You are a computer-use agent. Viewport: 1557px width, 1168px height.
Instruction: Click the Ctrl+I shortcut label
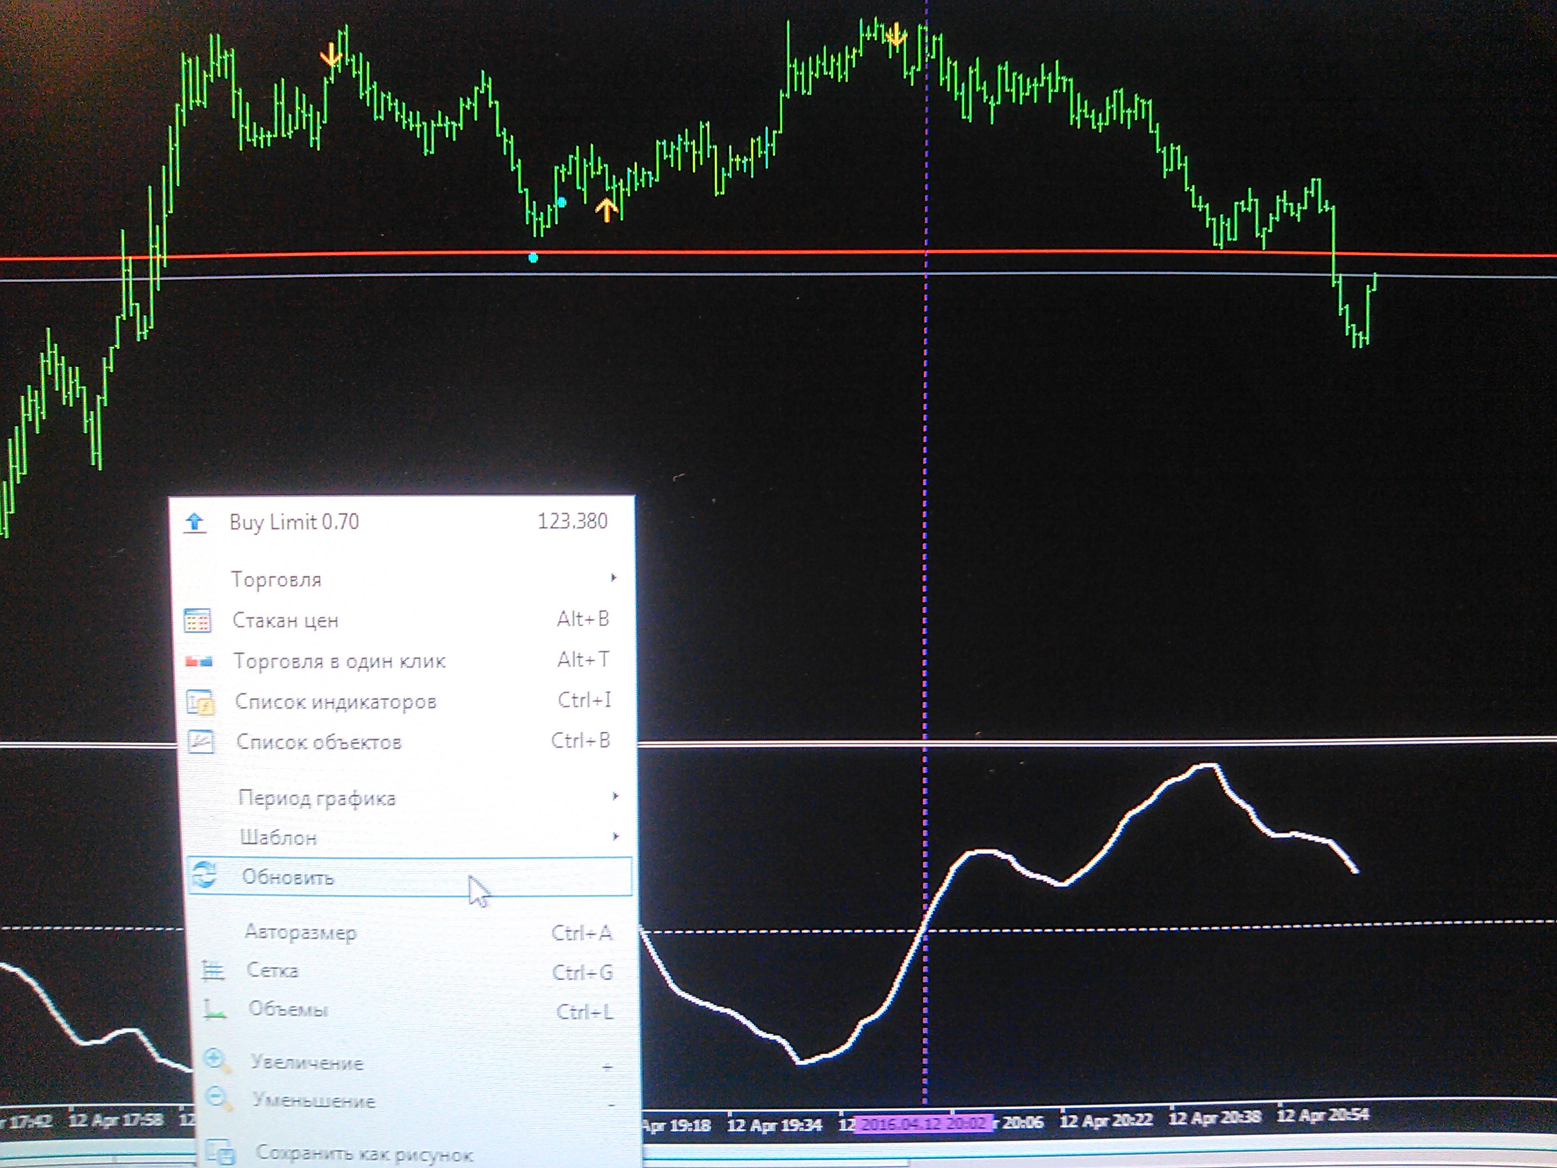(584, 700)
